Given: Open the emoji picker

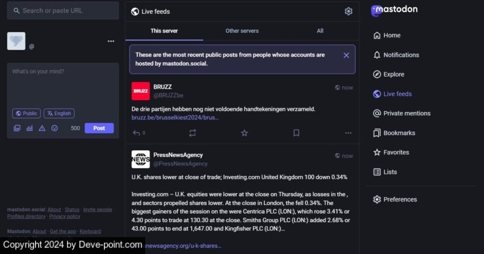Looking at the screenshot, I should [x=54, y=128].
